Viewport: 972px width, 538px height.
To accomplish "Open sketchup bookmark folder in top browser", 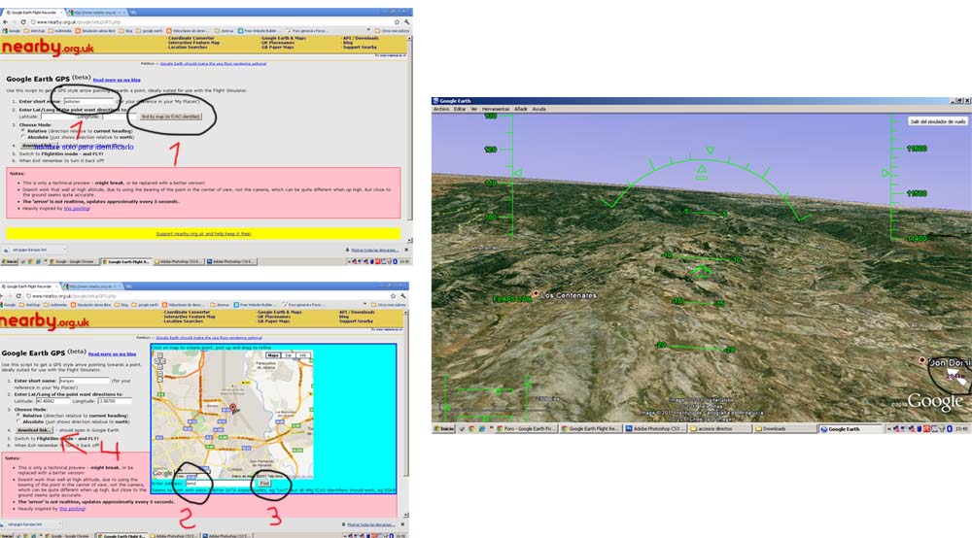I will pos(32,30).
